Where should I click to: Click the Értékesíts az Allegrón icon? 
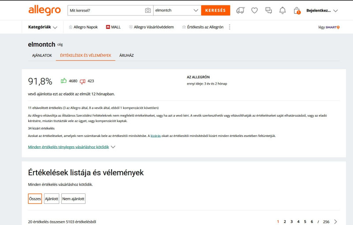coord(184,27)
